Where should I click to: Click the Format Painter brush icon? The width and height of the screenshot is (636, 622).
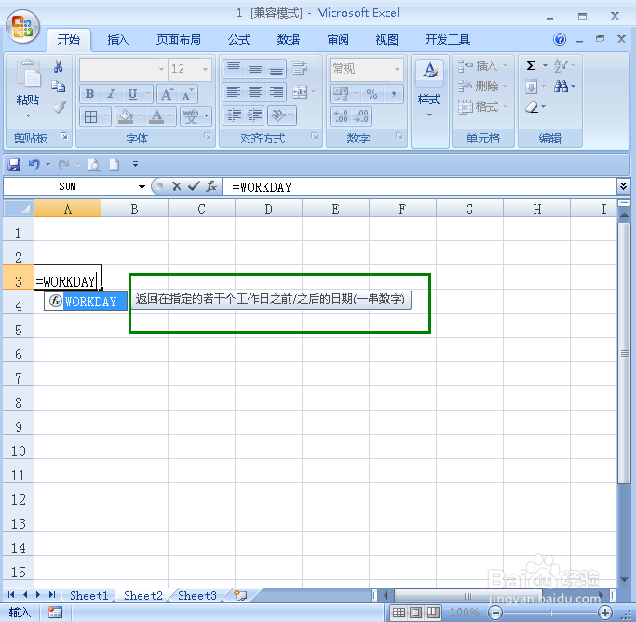pyautogui.click(x=59, y=107)
